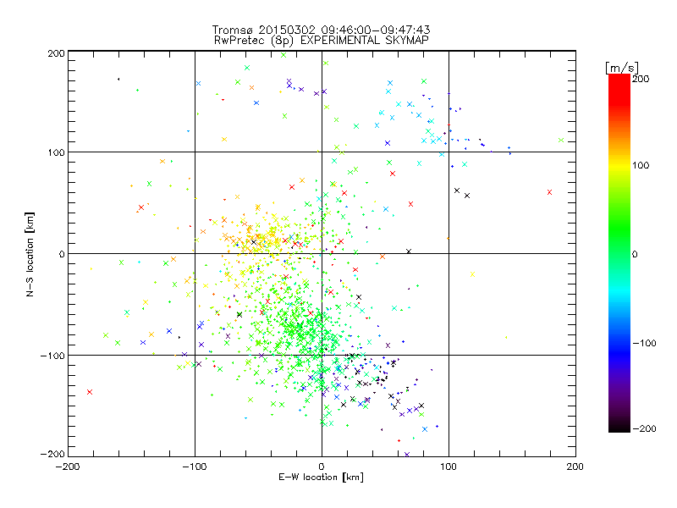Click the 0 tick label on the N-S axis
The height and width of the screenshot is (508, 677).
(62, 254)
